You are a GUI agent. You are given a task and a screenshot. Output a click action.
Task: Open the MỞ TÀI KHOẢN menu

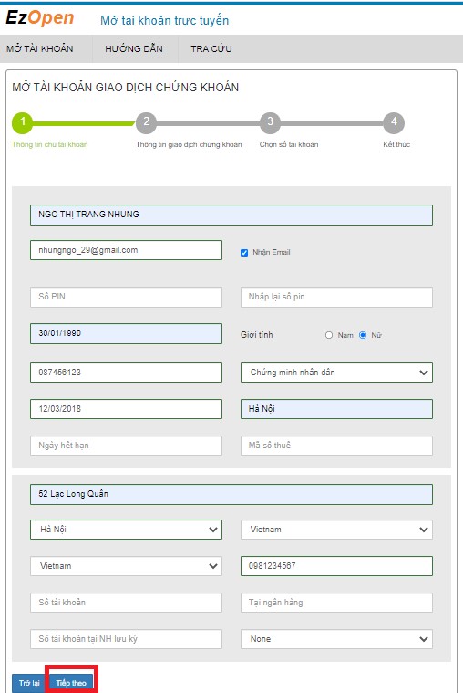tap(40, 48)
